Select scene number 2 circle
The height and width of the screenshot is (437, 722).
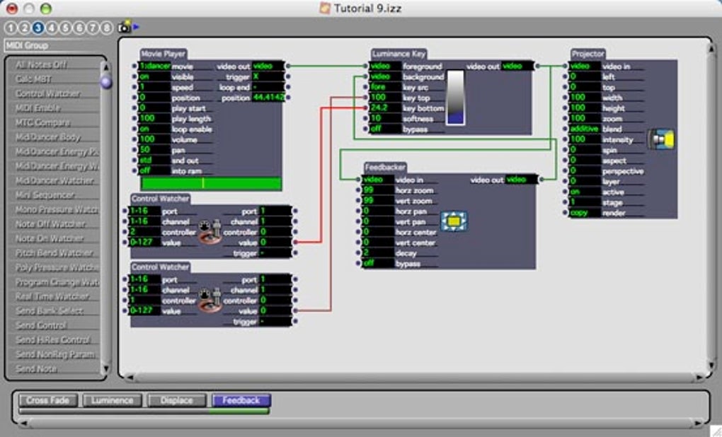tap(24, 28)
